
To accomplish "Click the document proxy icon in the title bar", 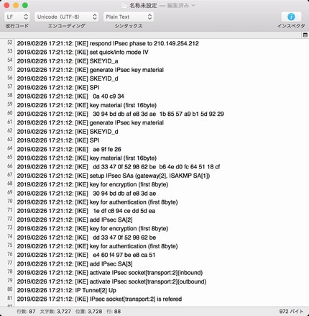I will (x=124, y=5).
